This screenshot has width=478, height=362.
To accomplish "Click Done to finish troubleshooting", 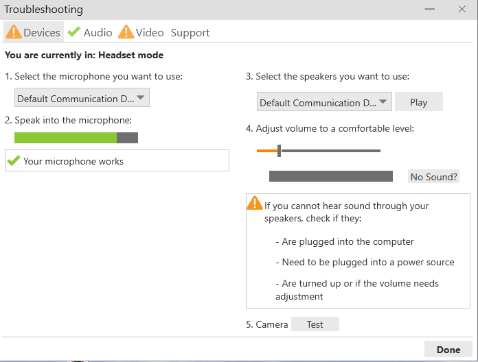I will (x=448, y=350).
